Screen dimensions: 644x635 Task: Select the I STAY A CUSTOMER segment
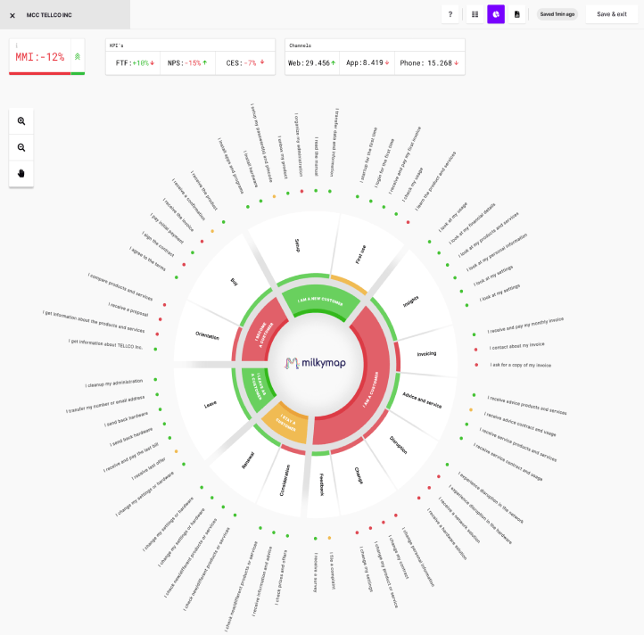(285, 422)
